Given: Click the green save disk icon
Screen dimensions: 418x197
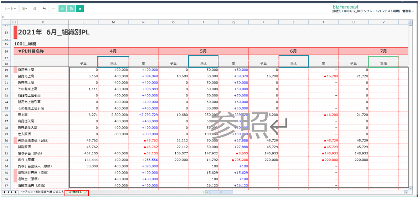Looking at the screenshot, I should [71, 9].
